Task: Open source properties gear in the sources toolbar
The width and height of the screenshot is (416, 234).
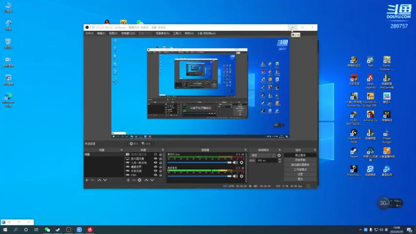Action: pos(139,180)
